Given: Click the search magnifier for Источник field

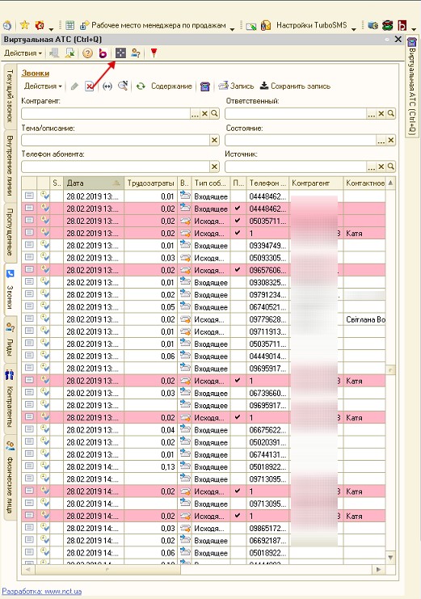Looking at the screenshot, I should tap(391, 167).
